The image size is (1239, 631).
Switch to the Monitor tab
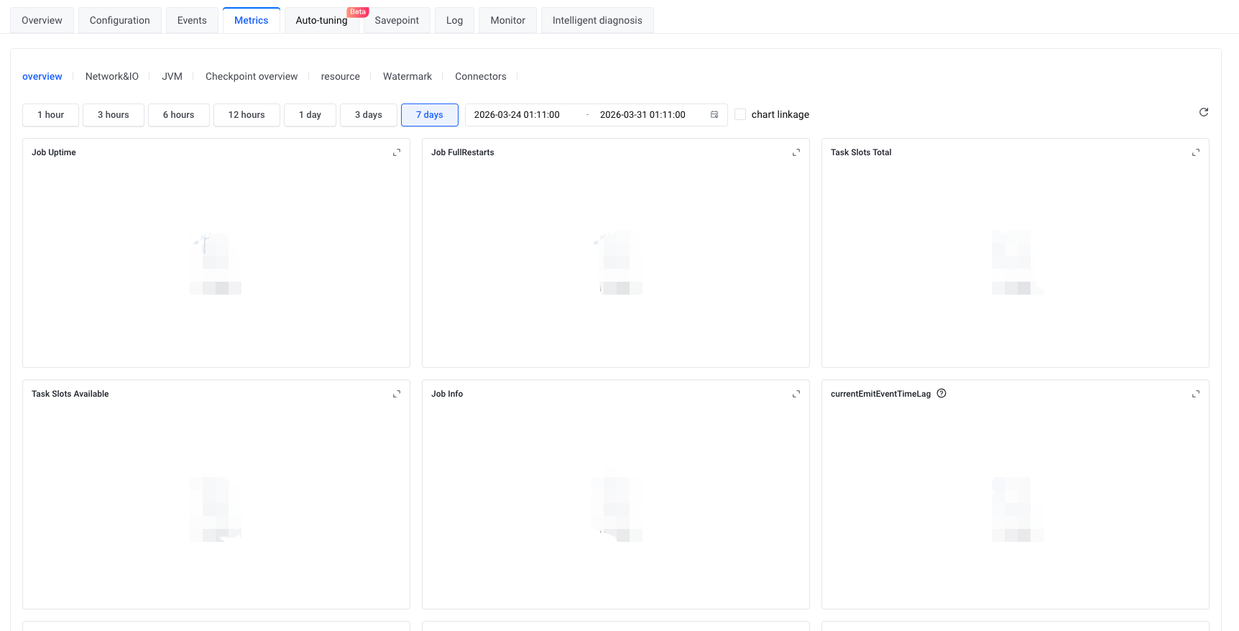508,20
